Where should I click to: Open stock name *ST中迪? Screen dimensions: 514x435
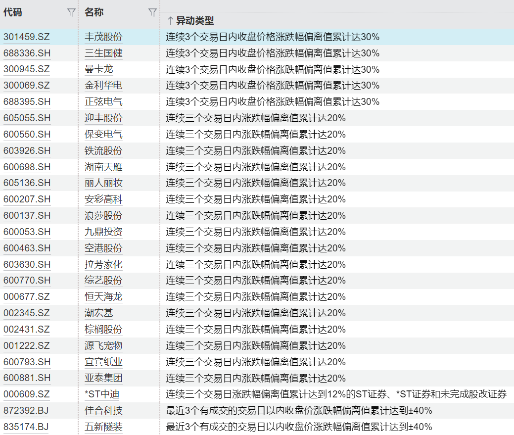point(102,394)
